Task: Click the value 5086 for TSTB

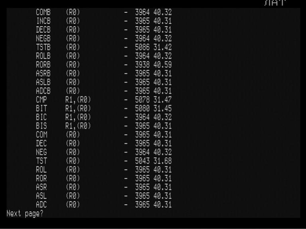Action: pos(142,47)
